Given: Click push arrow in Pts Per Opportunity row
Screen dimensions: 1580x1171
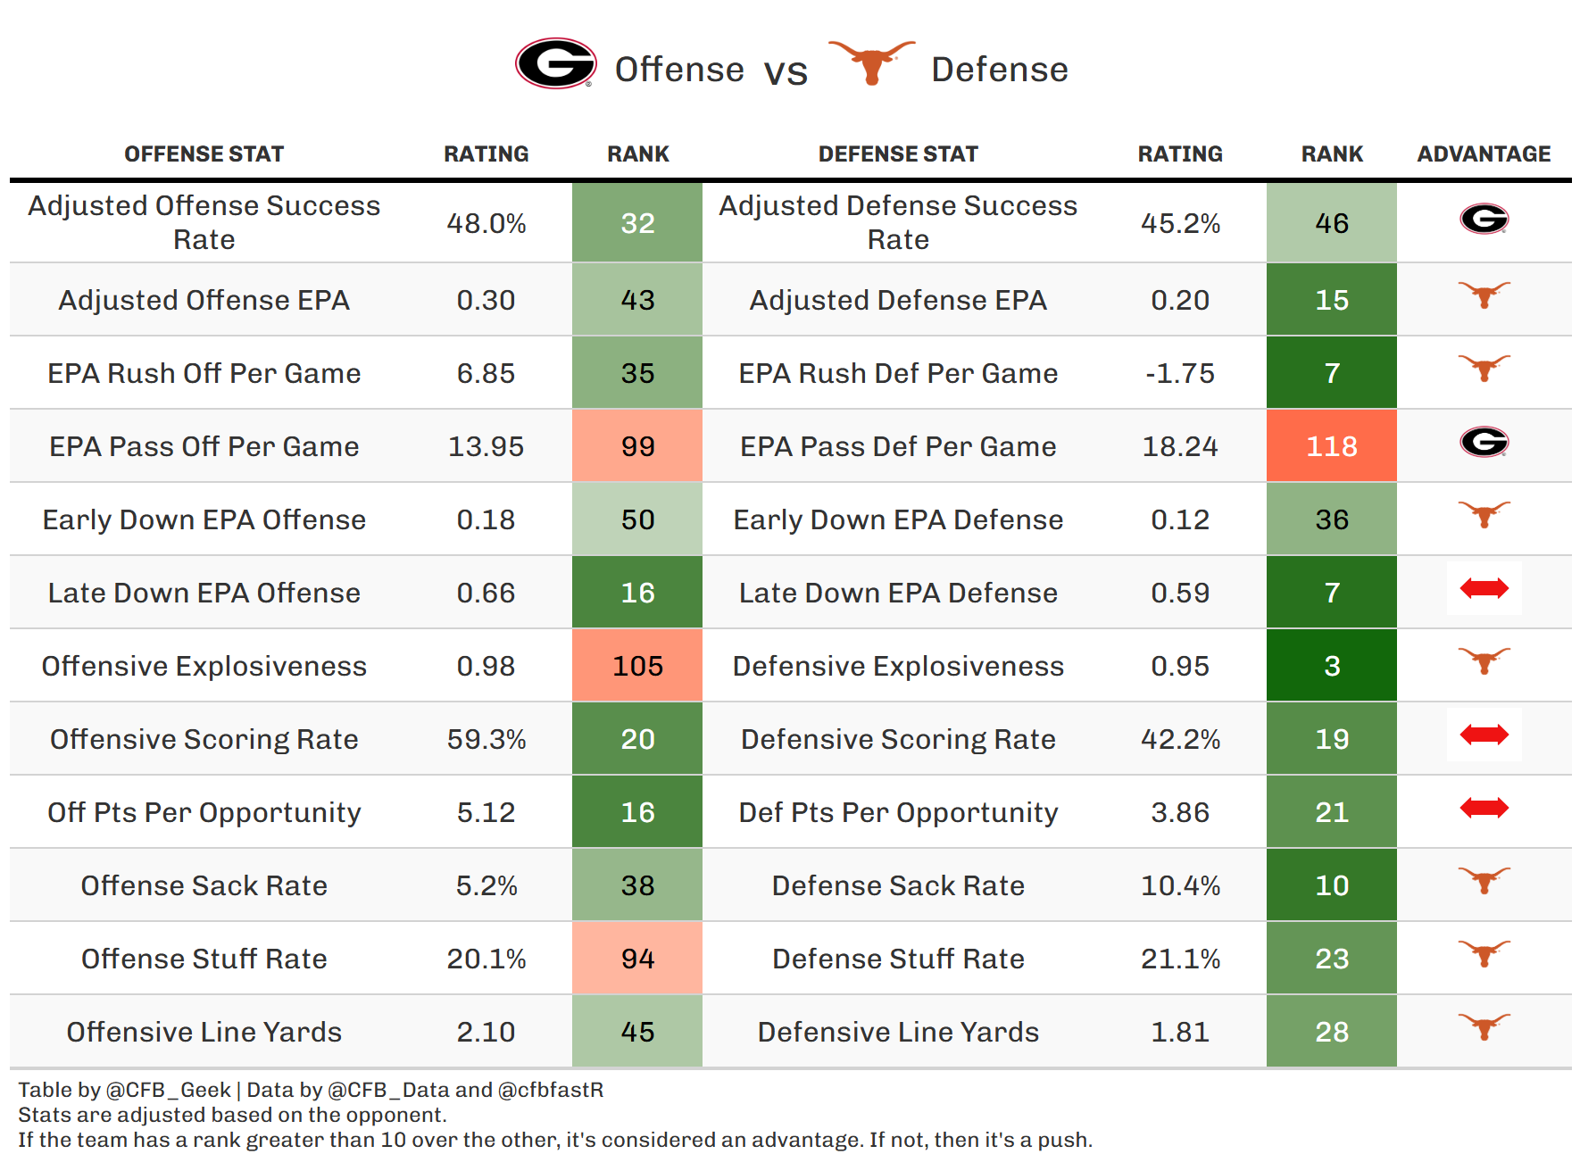Looking at the screenshot, I should [1484, 808].
